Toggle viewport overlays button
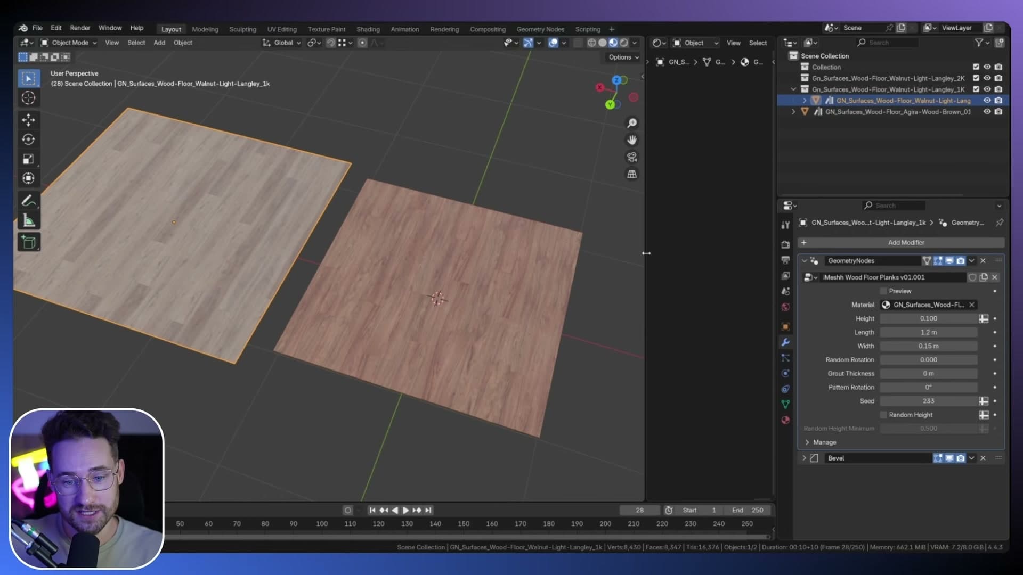This screenshot has width=1023, height=575. [553, 43]
